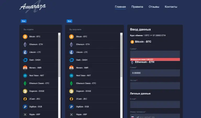
Task: Focus the 'На счет' account field
Action: point(155,86)
